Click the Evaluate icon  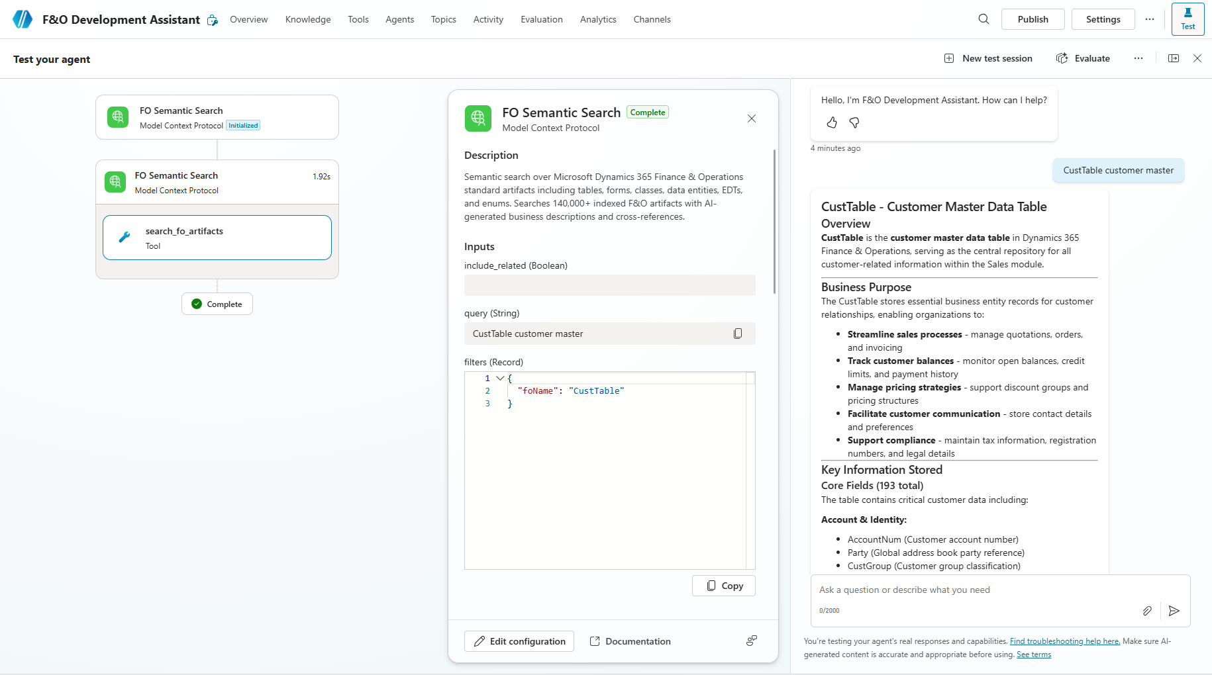point(1062,58)
